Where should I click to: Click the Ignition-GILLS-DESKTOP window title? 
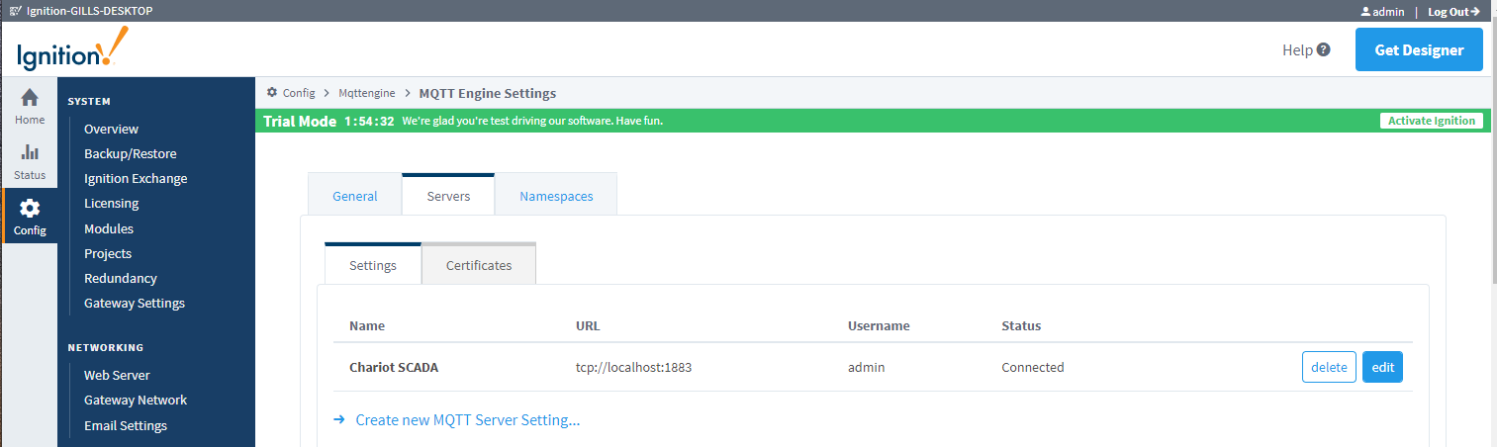coord(89,11)
